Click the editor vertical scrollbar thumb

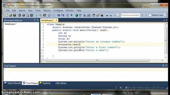(x=166, y=40)
